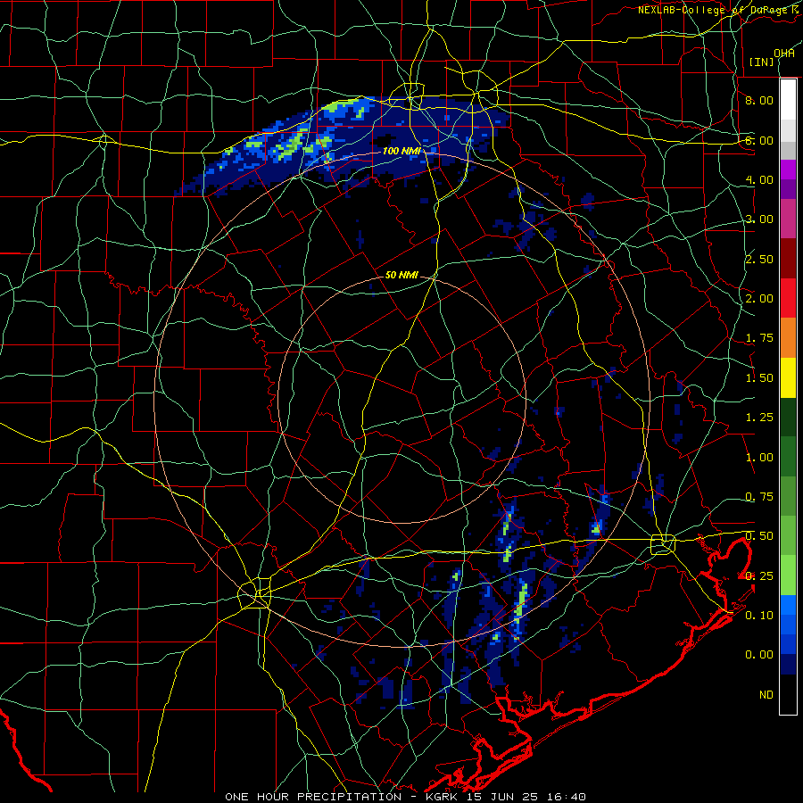
Task: Select the light blue swatch near 0.10
Action: 788,605
